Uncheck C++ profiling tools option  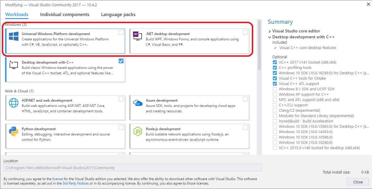click(x=275, y=68)
